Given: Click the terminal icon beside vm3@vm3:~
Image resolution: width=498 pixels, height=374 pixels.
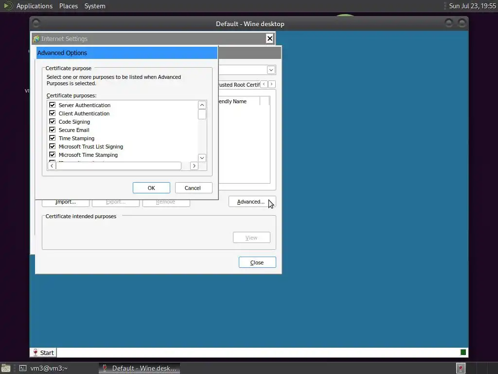Looking at the screenshot, I should coord(22,368).
